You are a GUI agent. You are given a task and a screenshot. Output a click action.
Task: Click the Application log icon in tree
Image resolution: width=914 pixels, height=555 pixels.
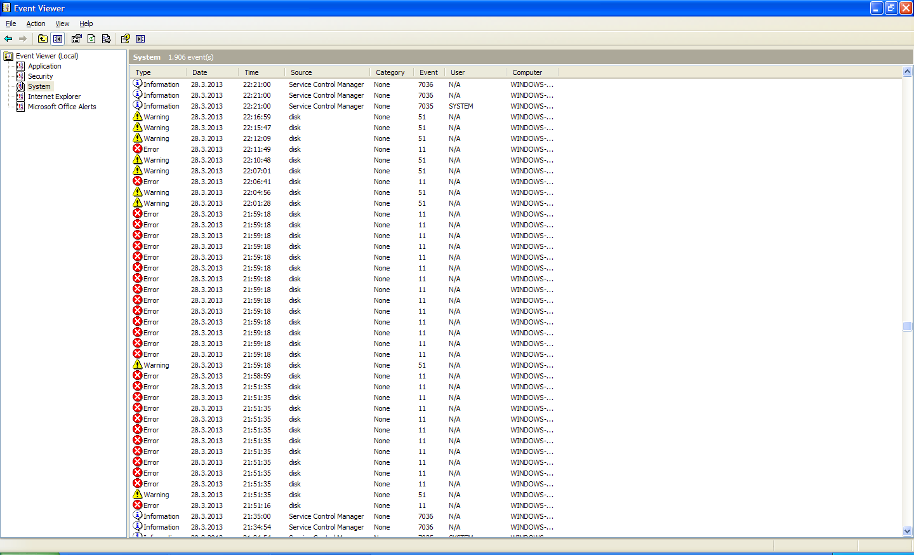[20, 66]
